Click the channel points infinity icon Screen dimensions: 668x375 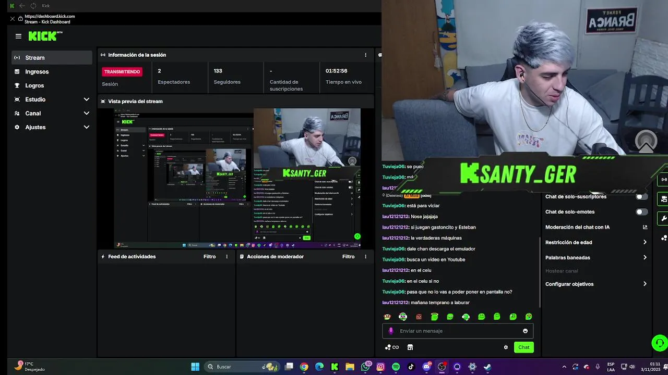(x=392, y=347)
